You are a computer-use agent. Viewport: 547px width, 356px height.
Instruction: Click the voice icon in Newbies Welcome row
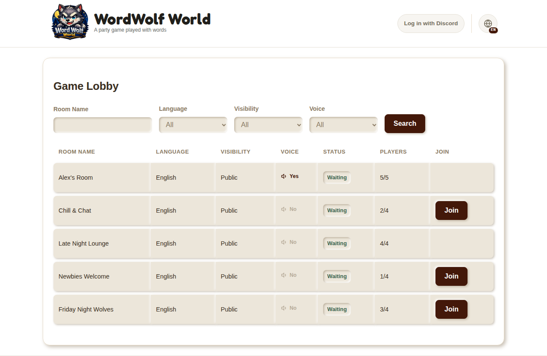pos(283,275)
